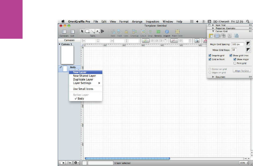
Task: Click the Minor Grid Steps field
Action: [234, 50]
